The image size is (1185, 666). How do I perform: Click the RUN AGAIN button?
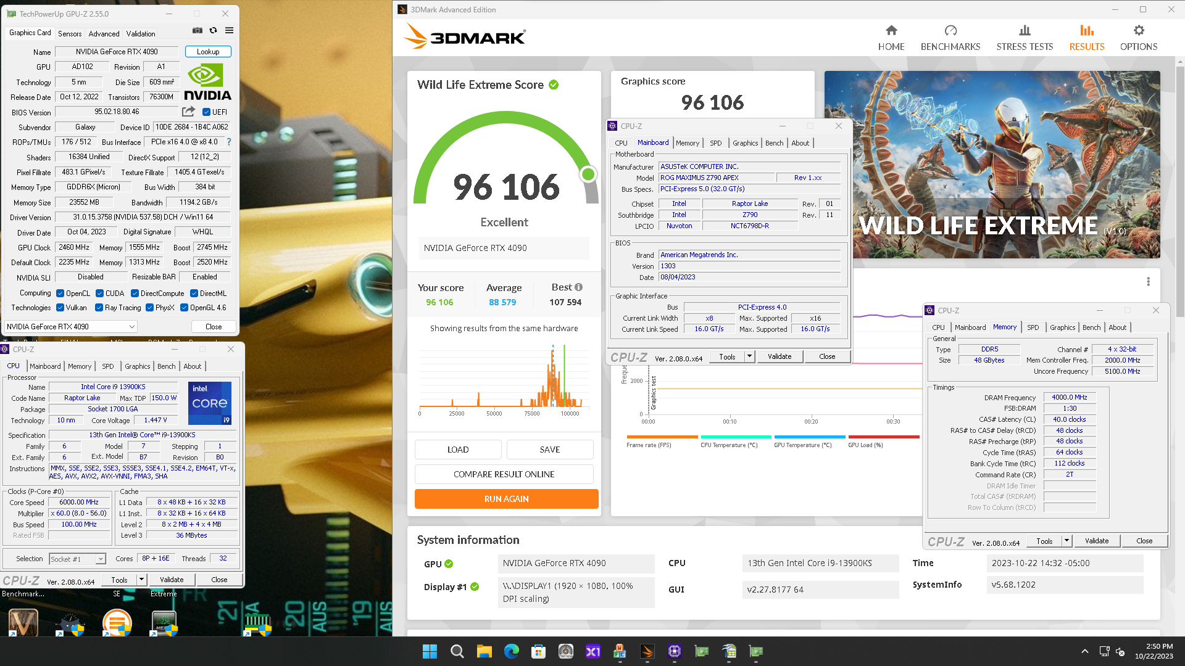506,499
